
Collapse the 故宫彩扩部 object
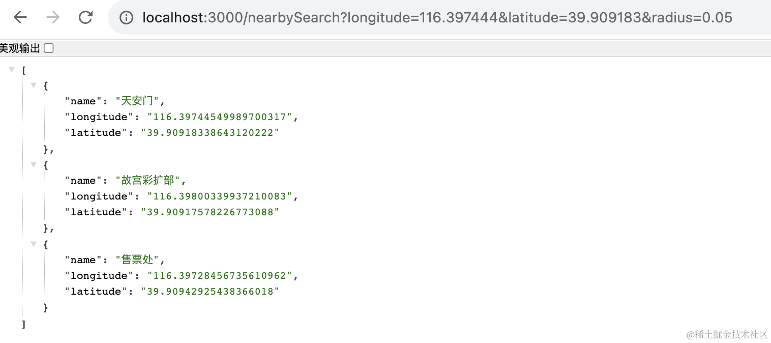coord(34,164)
